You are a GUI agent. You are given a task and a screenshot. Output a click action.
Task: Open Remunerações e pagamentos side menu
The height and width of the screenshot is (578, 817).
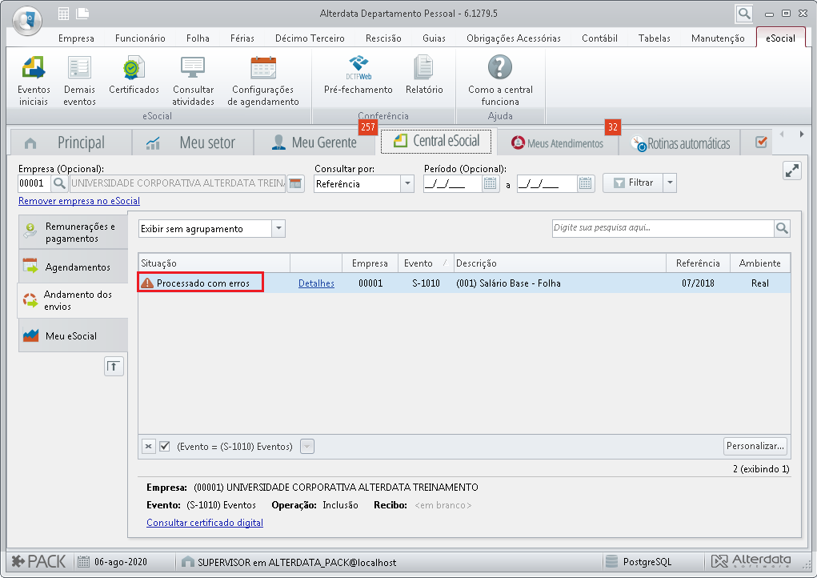tap(73, 232)
